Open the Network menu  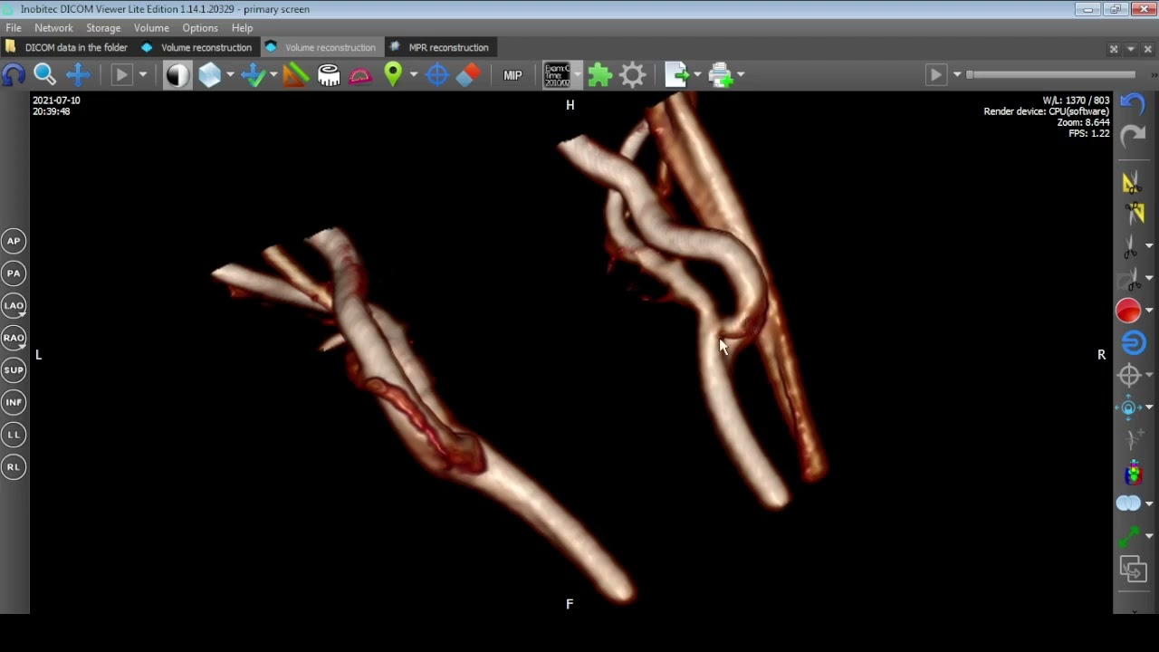coord(53,28)
